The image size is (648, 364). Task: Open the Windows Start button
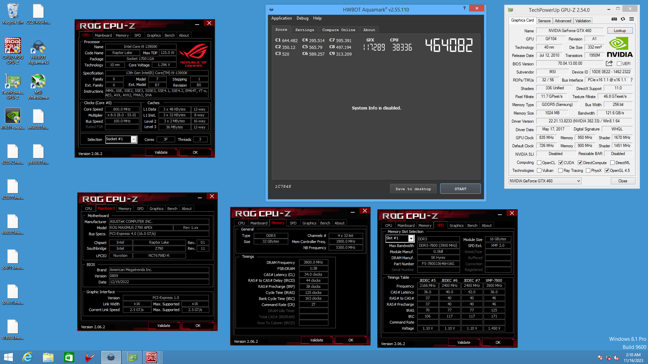(8, 357)
